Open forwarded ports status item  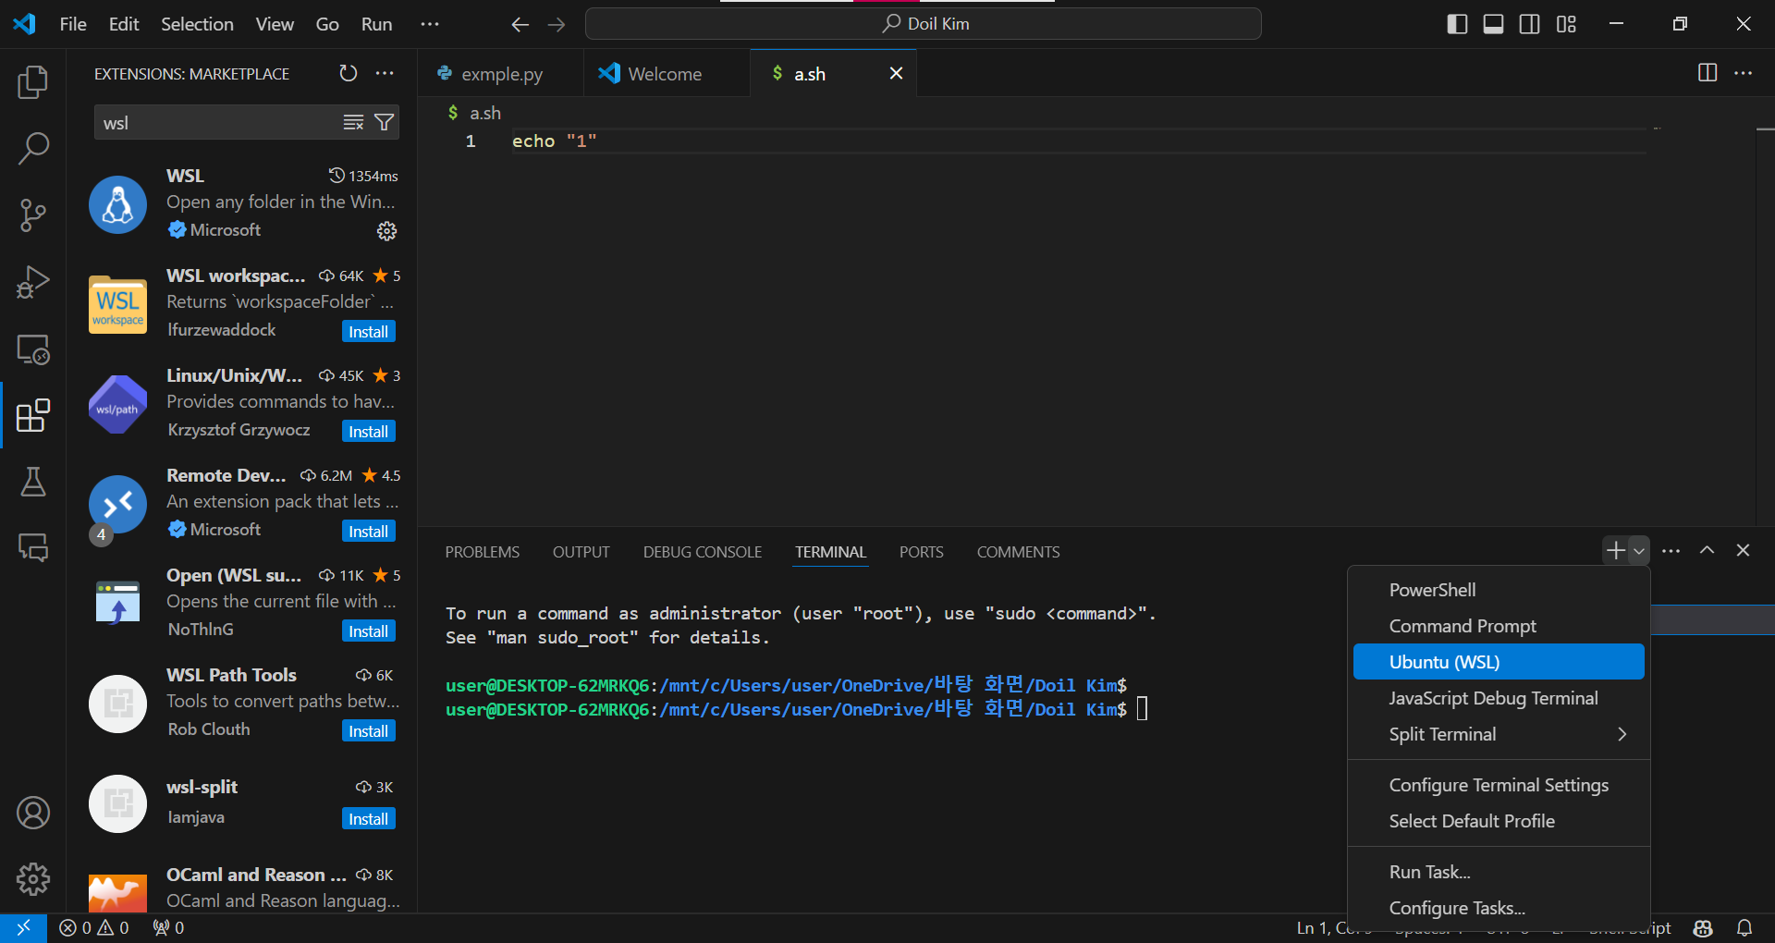click(x=168, y=927)
